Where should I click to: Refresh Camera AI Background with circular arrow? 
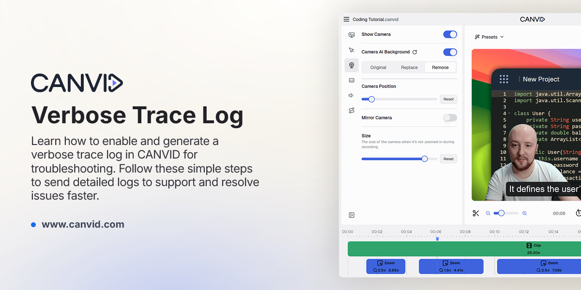pos(414,52)
